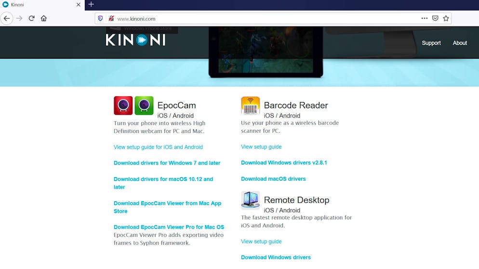Open Barcode Reader View setup guide link
Image resolution: width=479 pixels, height=269 pixels.
pyautogui.click(x=261, y=147)
